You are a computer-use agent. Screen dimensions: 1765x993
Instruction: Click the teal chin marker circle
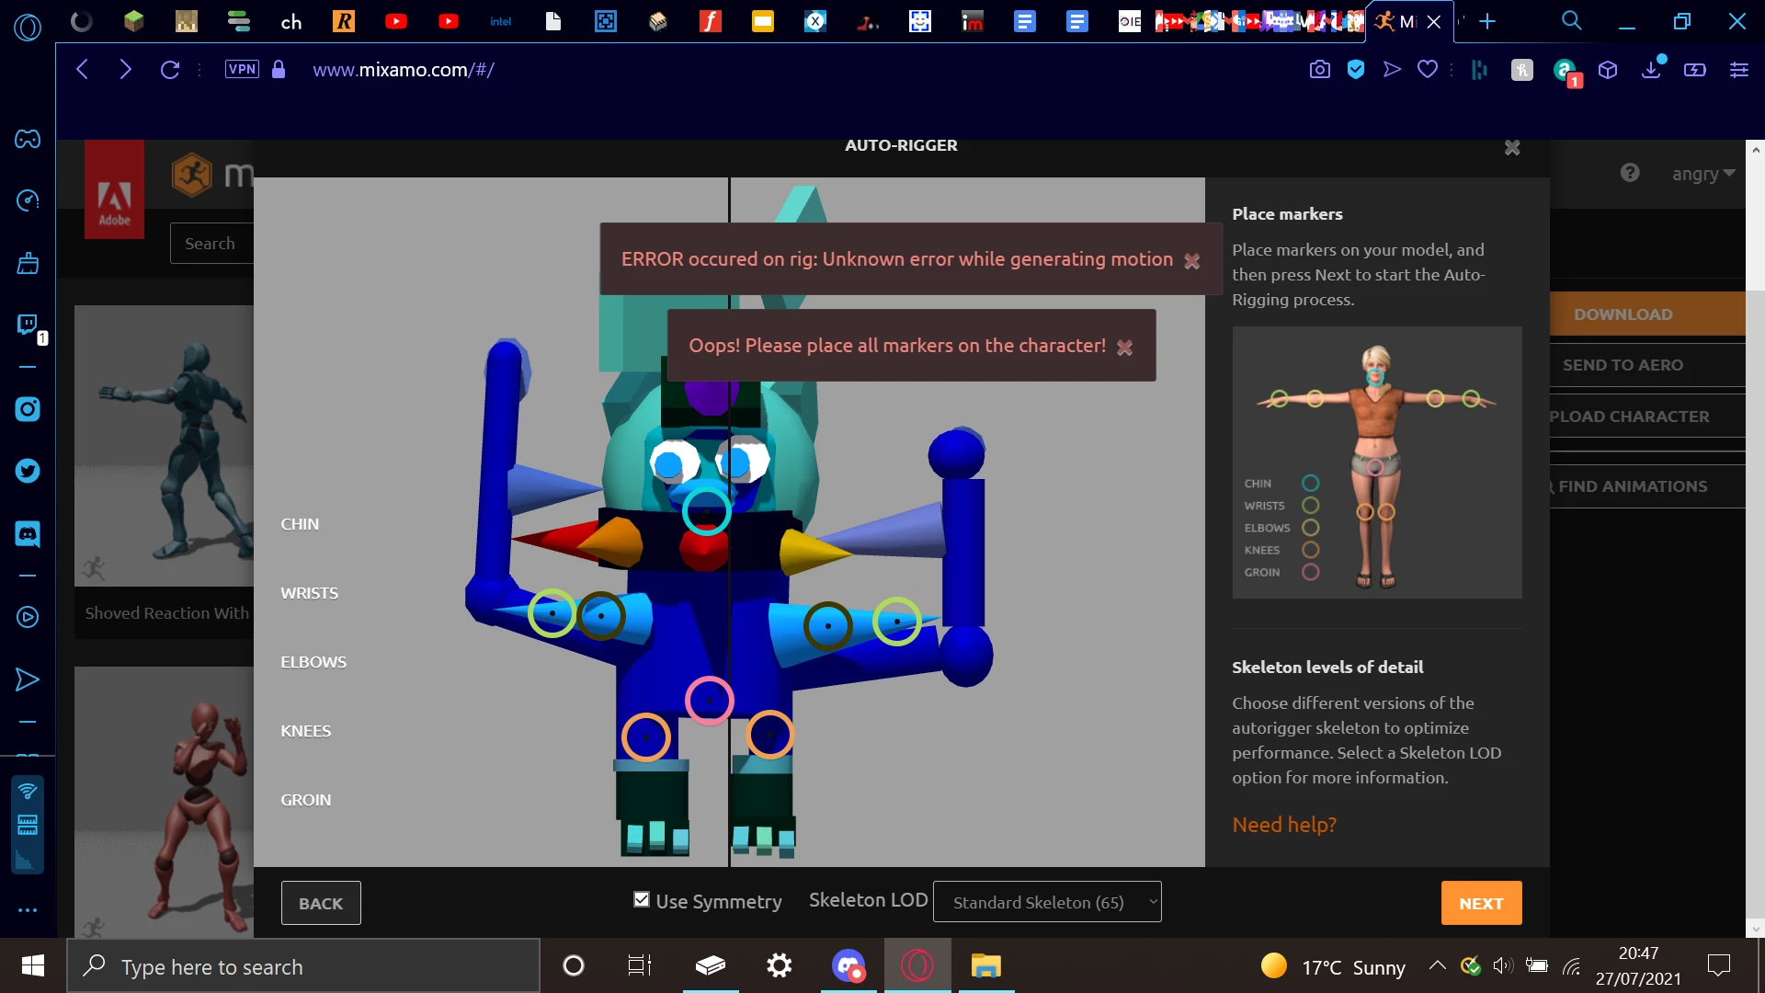706,511
